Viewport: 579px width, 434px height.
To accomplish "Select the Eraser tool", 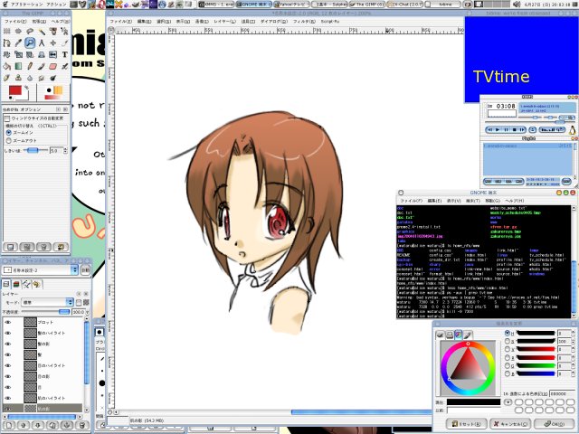I will point(53,66).
